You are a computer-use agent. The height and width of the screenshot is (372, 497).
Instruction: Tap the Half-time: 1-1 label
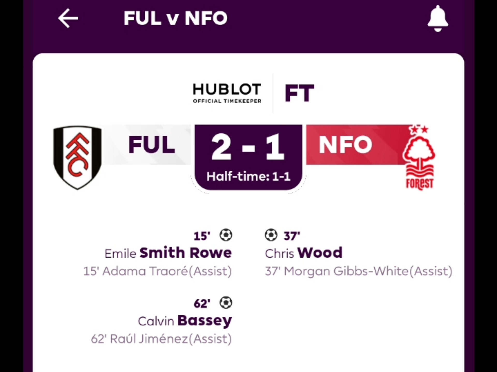click(x=248, y=177)
